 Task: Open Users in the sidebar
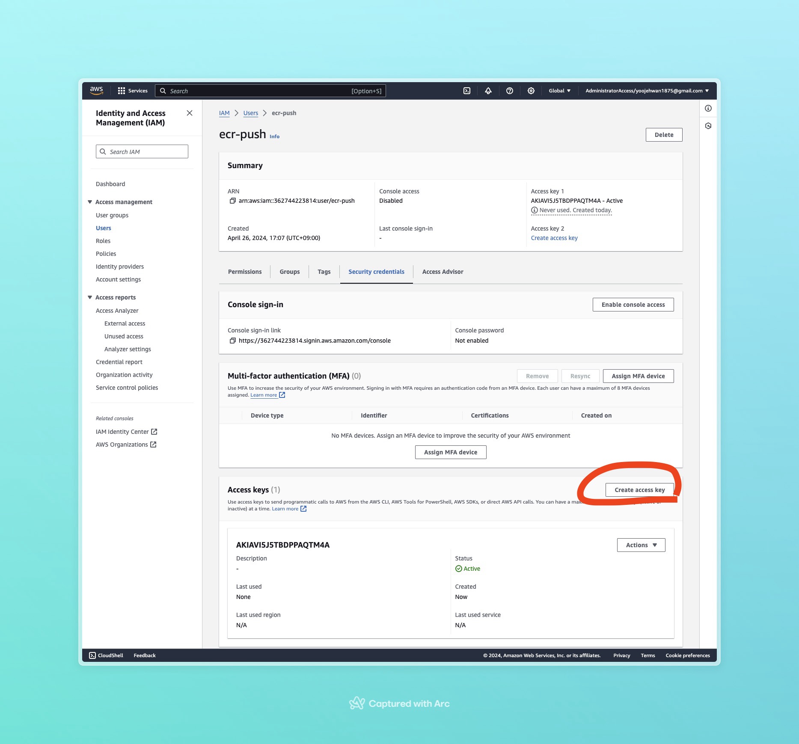[104, 228]
